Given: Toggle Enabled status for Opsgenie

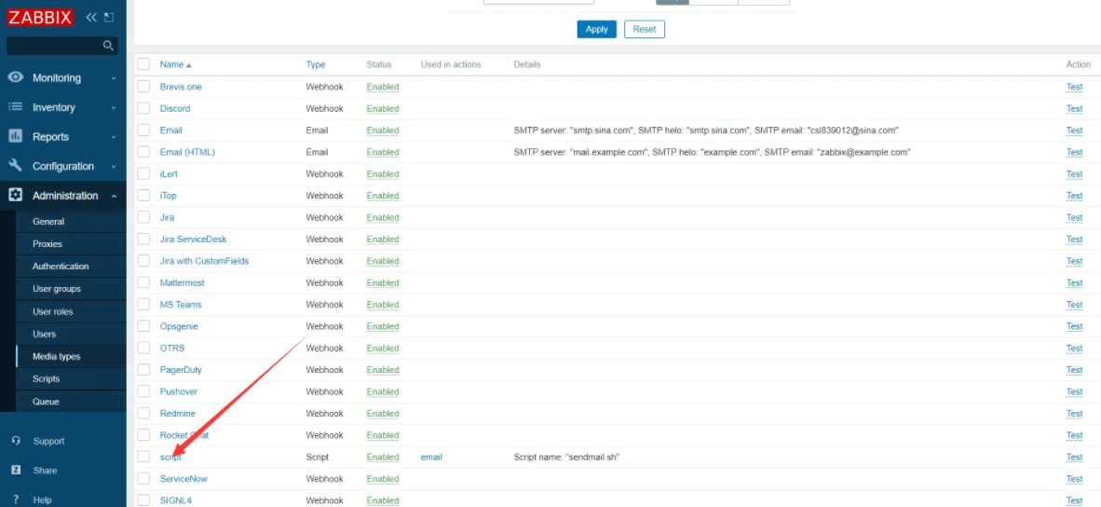Looking at the screenshot, I should click(x=383, y=326).
